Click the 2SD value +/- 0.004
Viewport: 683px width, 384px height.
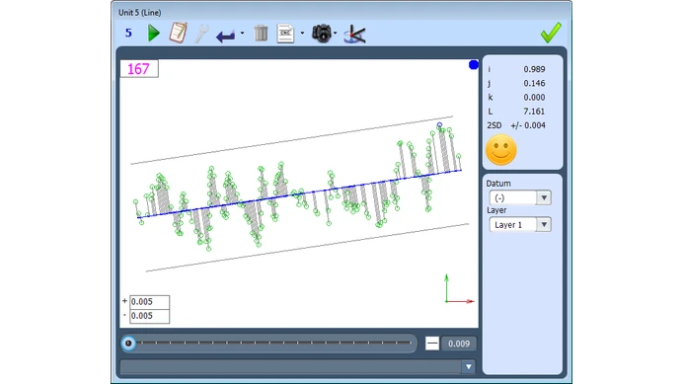click(528, 125)
